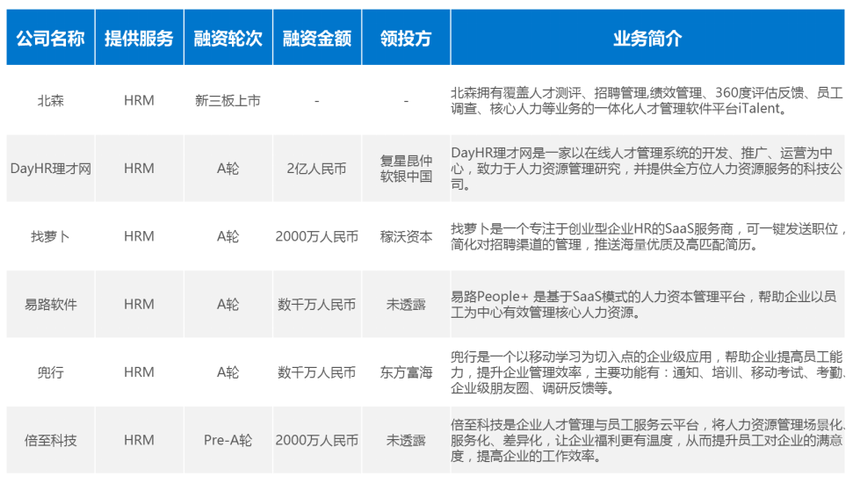Click the 找萝卜 SaaS服务商 description text
Viewport: 853px width, 483px height.
(647, 236)
